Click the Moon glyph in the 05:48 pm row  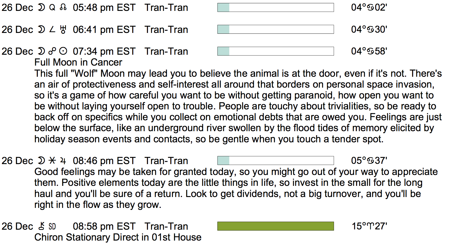pyautogui.click(x=41, y=7)
